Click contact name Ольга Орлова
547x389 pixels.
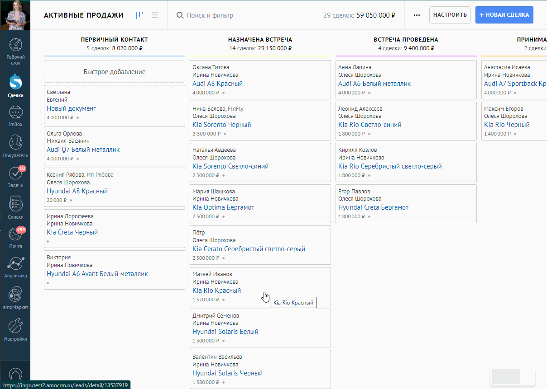pyautogui.click(x=64, y=134)
